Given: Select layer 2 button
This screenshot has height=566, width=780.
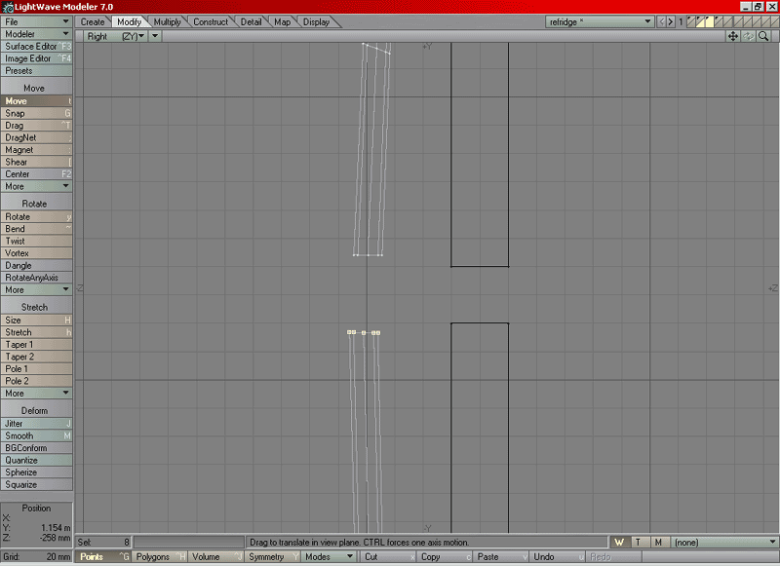Looking at the screenshot, I should [700, 21].
